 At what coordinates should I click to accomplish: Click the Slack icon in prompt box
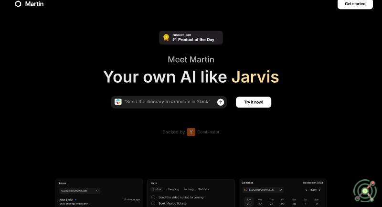pos(118,102)
